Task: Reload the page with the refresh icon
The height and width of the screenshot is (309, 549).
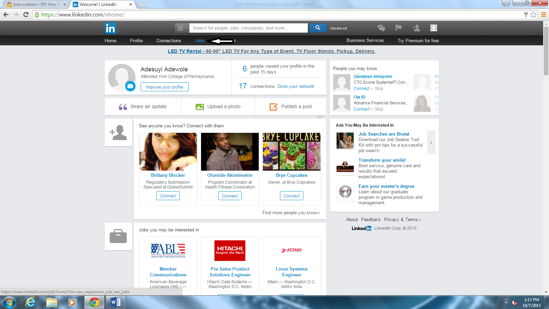Action: click(26, 14)
